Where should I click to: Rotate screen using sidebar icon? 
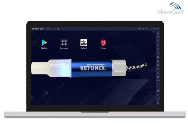(x=158, y=73)
